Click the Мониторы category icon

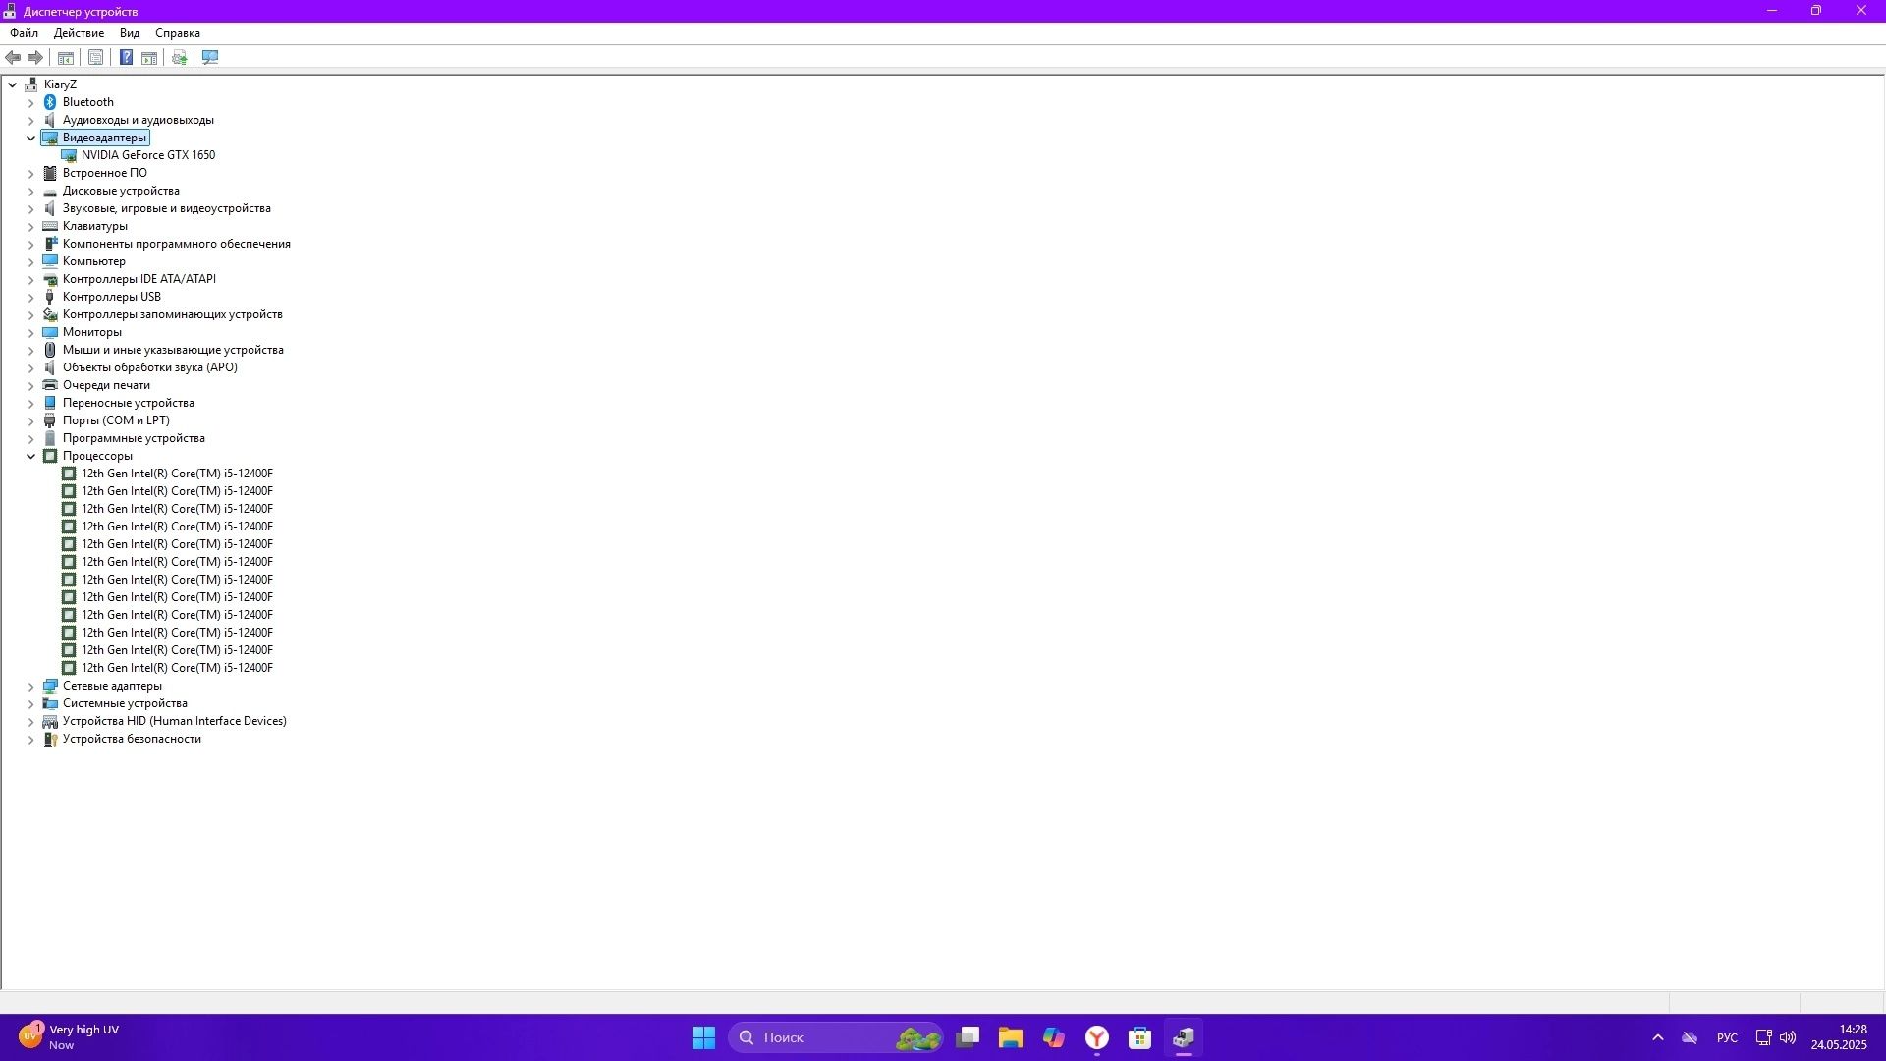pos(50,332)
